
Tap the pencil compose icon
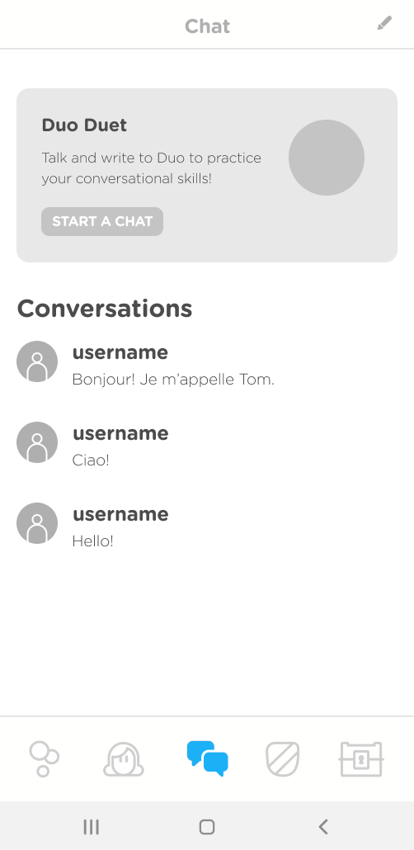[384, 23]
